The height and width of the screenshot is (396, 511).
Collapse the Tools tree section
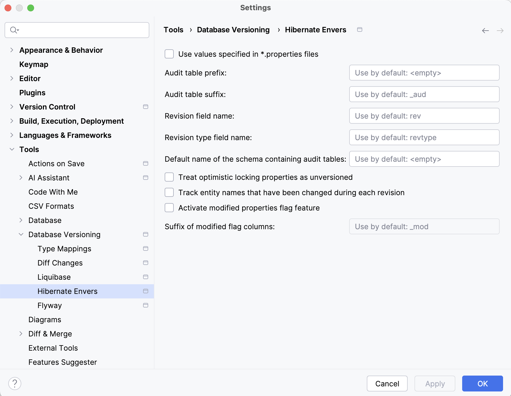[x=12, y=149]
